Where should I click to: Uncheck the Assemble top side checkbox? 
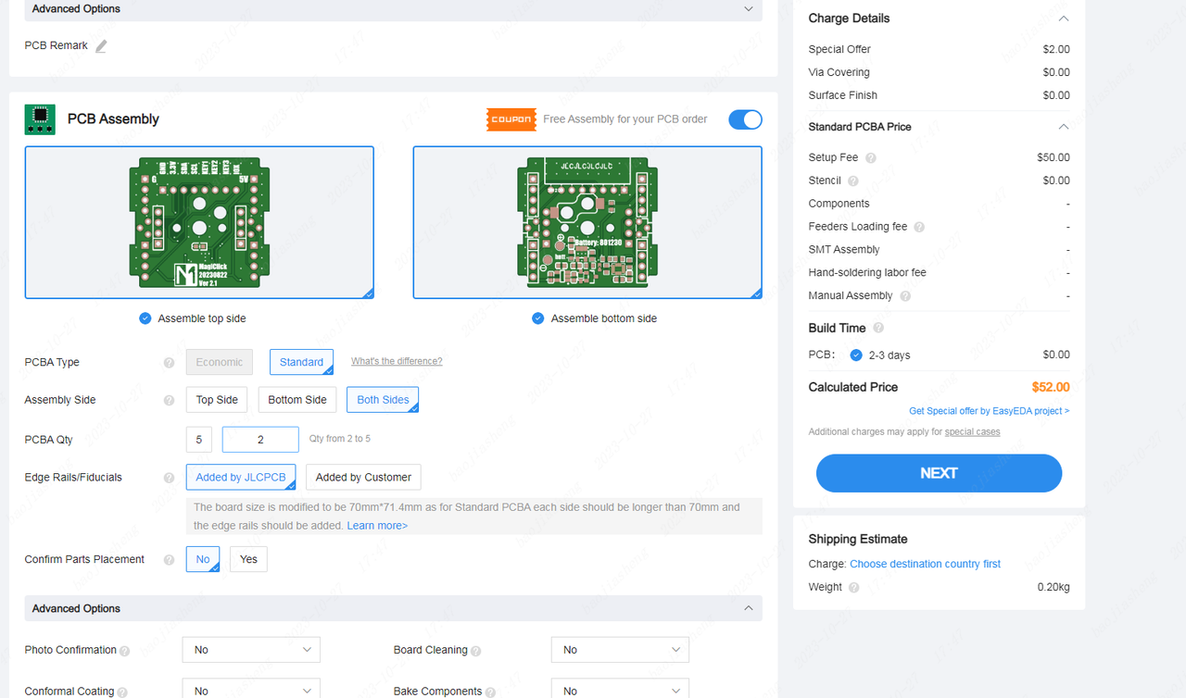click(145, 318)
